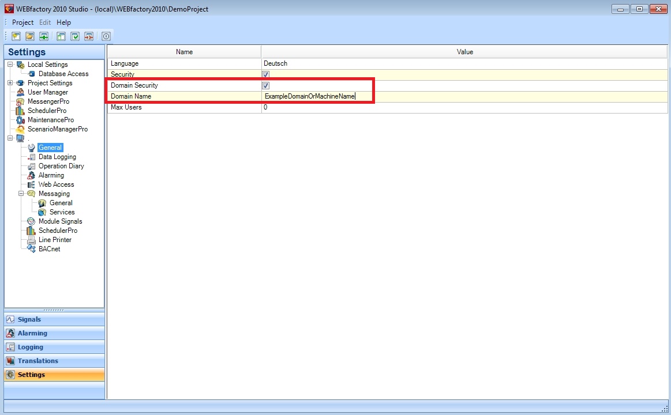Click the round power toolbar icon
The width and height of the screenshot is (671, 415).
pyautogui.click(x=106, y=36)
